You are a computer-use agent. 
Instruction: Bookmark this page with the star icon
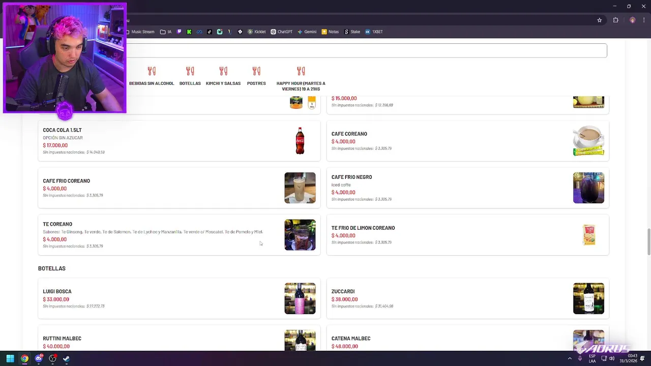(600, 20)
